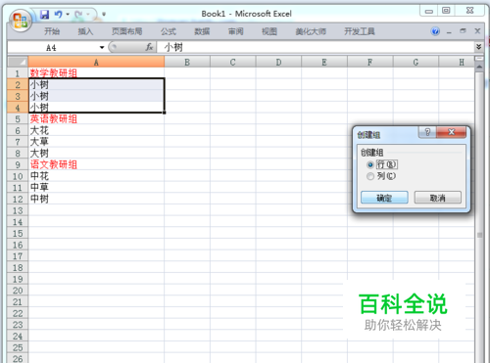Click cell containing 中花
Screen dimensions: 490x363
click(x=96, y=176)
